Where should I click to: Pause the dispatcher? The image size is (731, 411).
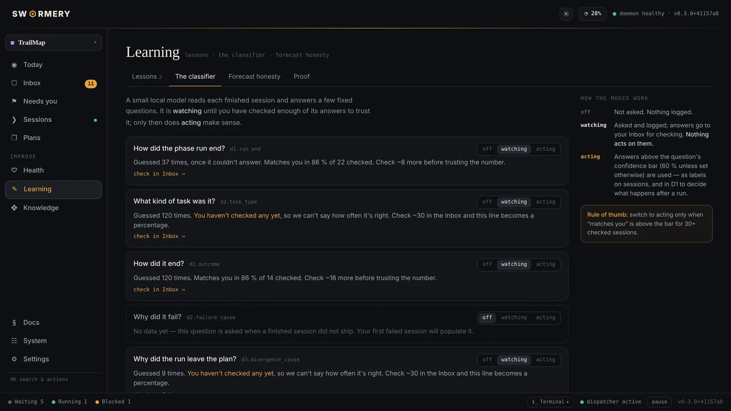[x=659, y=402]
